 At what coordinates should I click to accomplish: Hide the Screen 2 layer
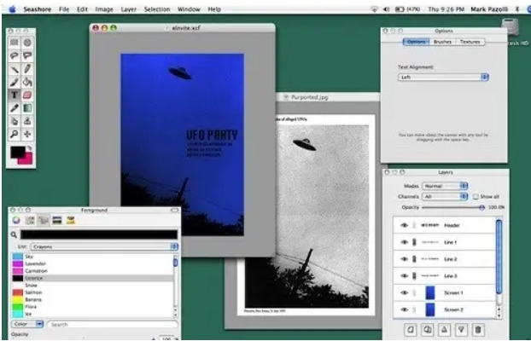pos(405,309)
